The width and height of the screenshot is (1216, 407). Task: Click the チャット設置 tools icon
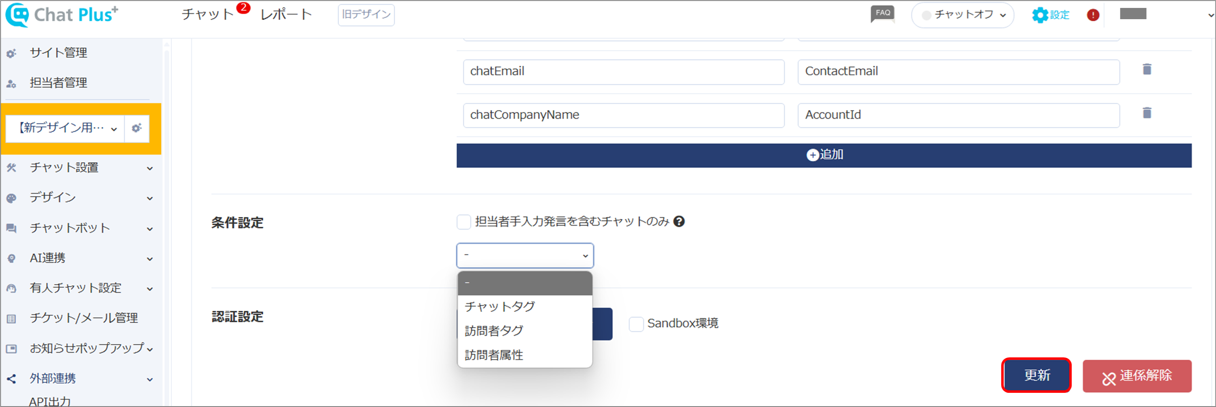(11, 167)
